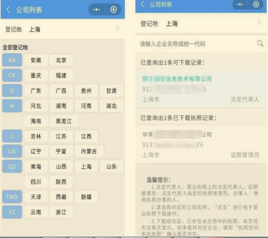
Task: Jump to YZ letter index
Action: click(x=12, y=212)
